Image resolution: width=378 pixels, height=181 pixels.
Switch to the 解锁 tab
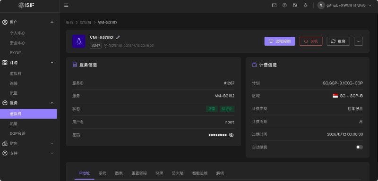220,173
